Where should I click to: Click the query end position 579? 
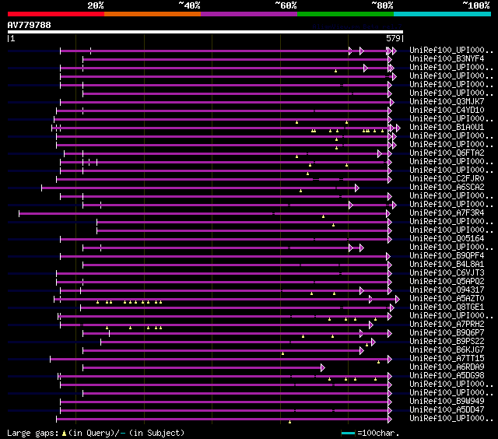(x=393, y=38)
